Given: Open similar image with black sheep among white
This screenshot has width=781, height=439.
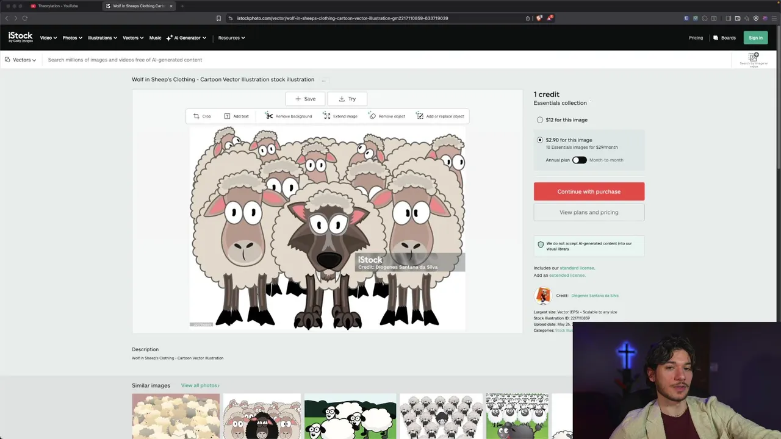Looking at the screenshot, I should click(x=262, y=416).
